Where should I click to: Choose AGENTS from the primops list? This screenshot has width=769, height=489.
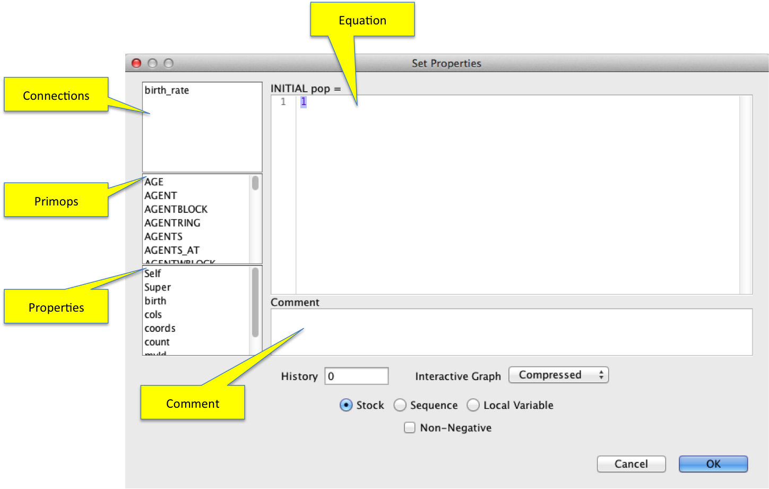pyautogui.click(x=163, y=237)
